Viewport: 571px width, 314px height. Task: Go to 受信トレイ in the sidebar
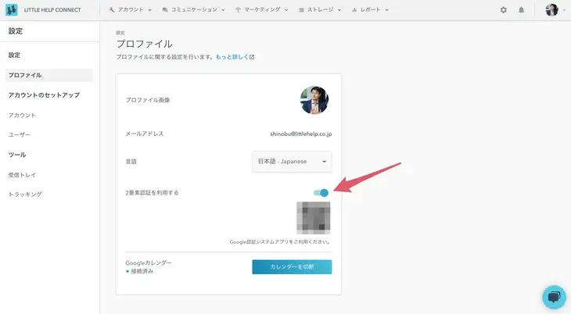[x=22, y=175]
